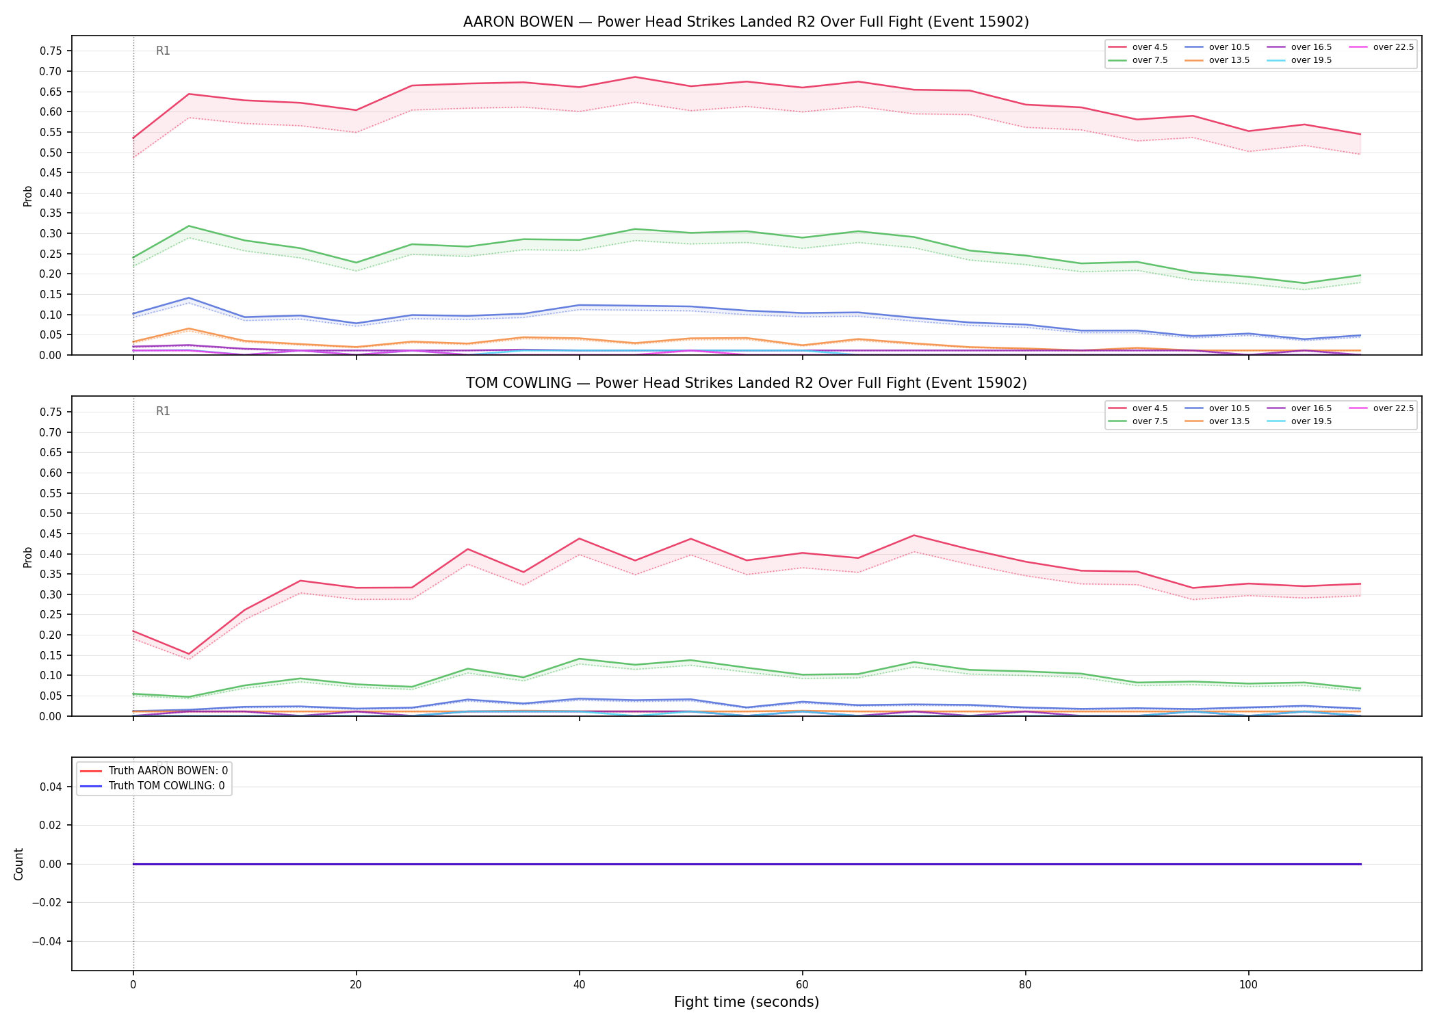The image size is (1437, 1026).
Task: Click y tick '0.75' on AARON BOWEN chart
Action: pos(51,51)
